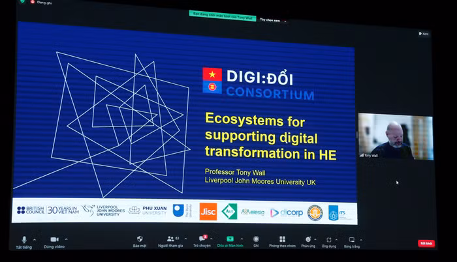Click the ALT green diamond logo

pyautogui.click(x=229, y=212)
